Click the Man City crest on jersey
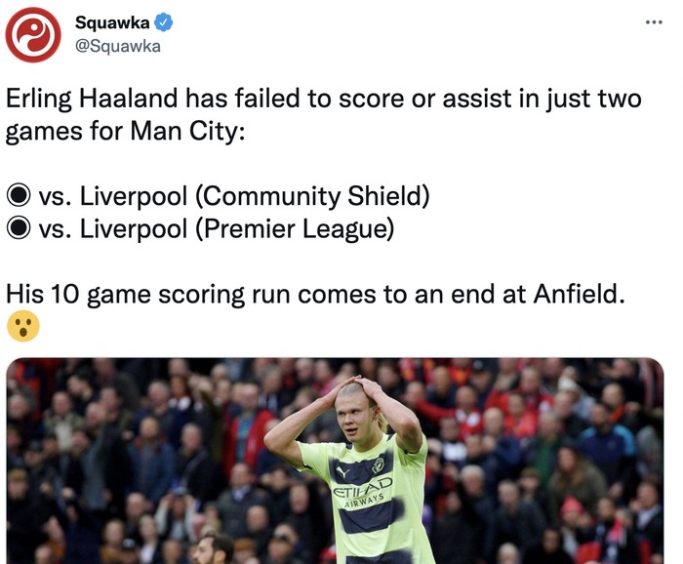Viewport: 683px width, 564px height. pyautogui.click(x=378, y=465)
